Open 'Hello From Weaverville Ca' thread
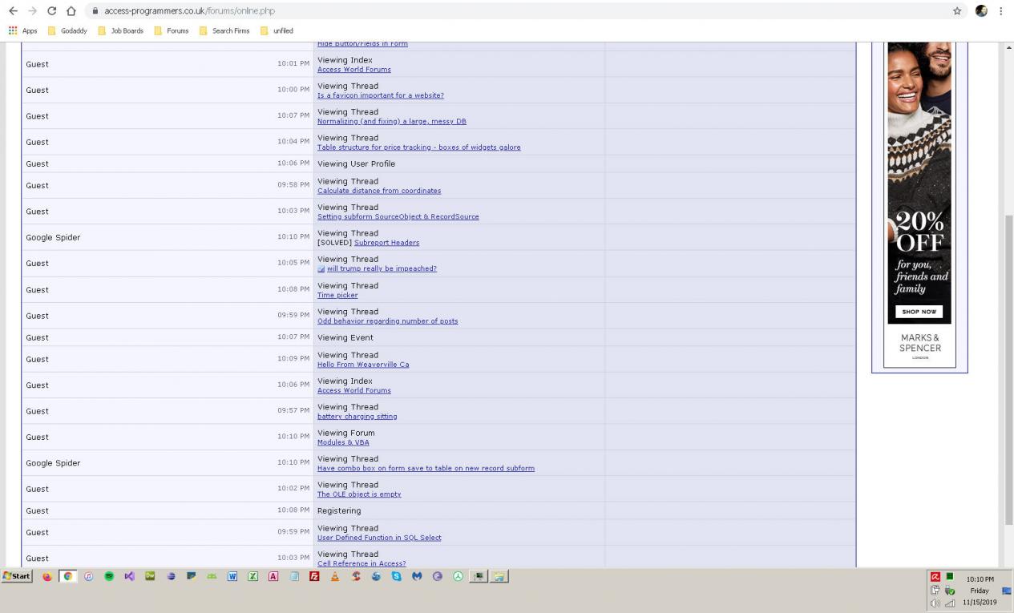The height and width of the screenshot is (613, 1014). (x=363, y=365)
